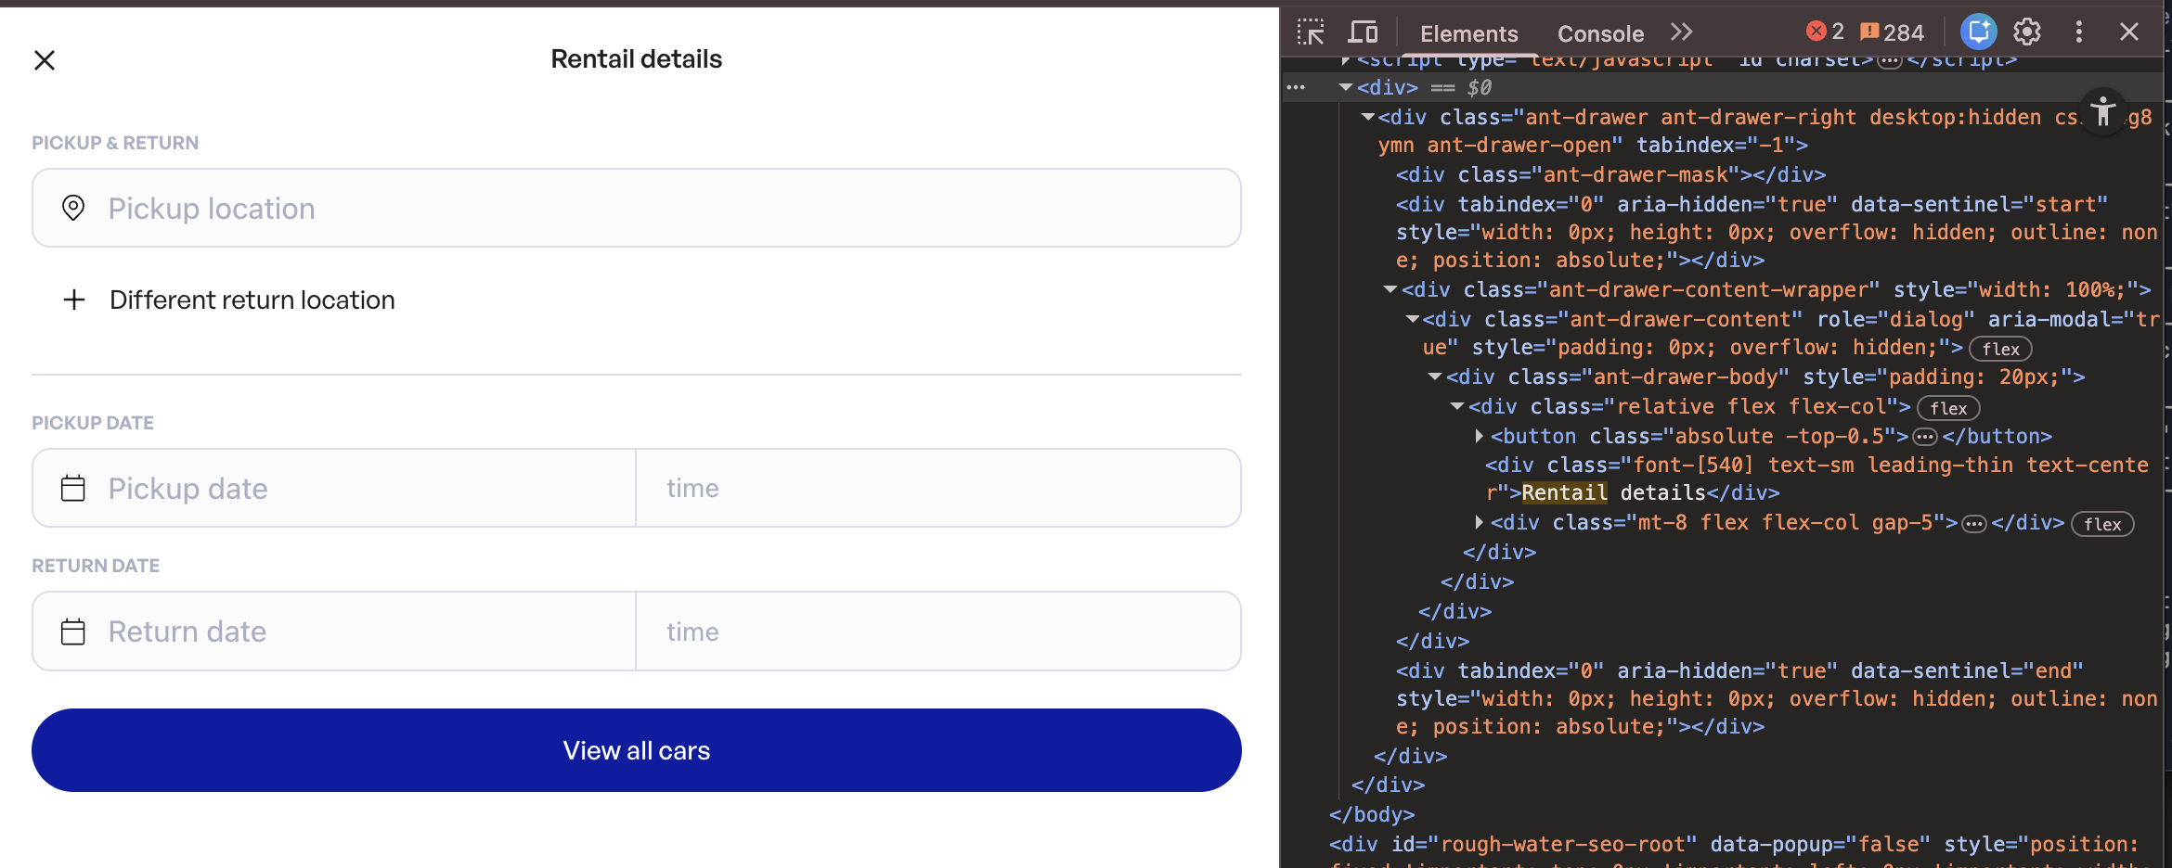2172x868 pixels.
Task: Click the accessibility person icon in DevTools
Action: [x=2103, y=112]
